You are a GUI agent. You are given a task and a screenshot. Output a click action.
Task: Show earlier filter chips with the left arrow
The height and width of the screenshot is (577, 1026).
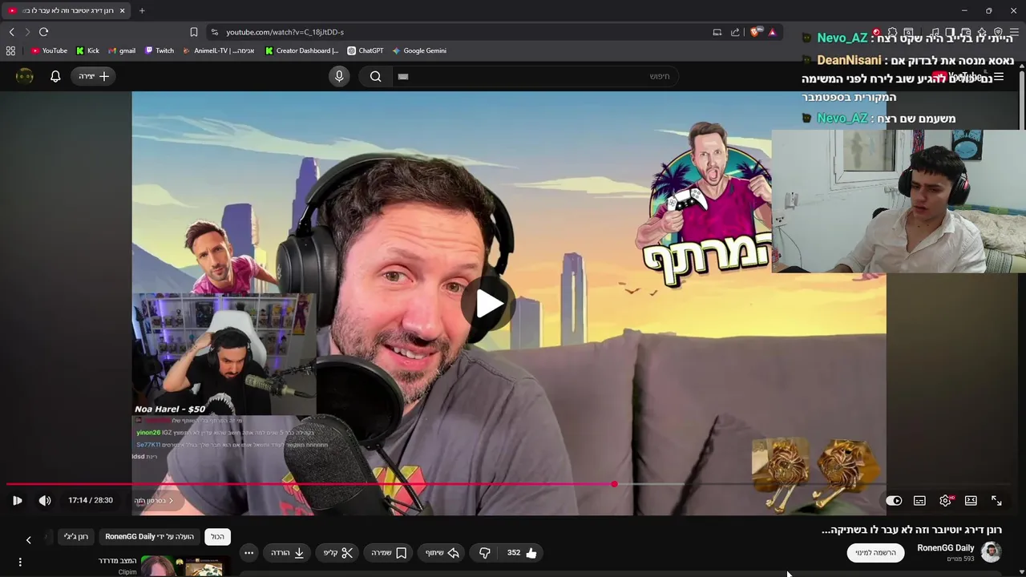coord(29,540)
